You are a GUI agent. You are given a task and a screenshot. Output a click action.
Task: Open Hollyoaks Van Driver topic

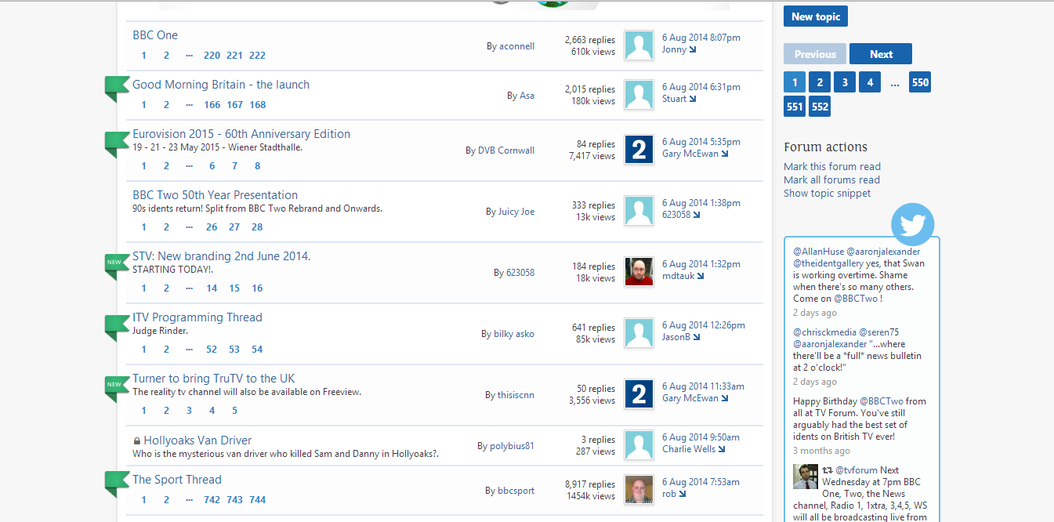coord(197,440)
